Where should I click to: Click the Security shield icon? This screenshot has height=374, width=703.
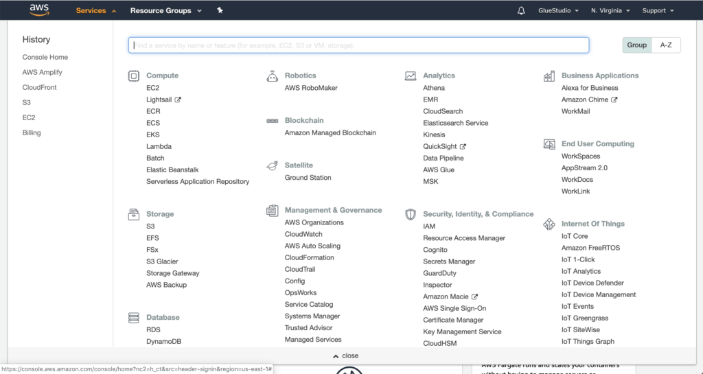coord(411,214)
